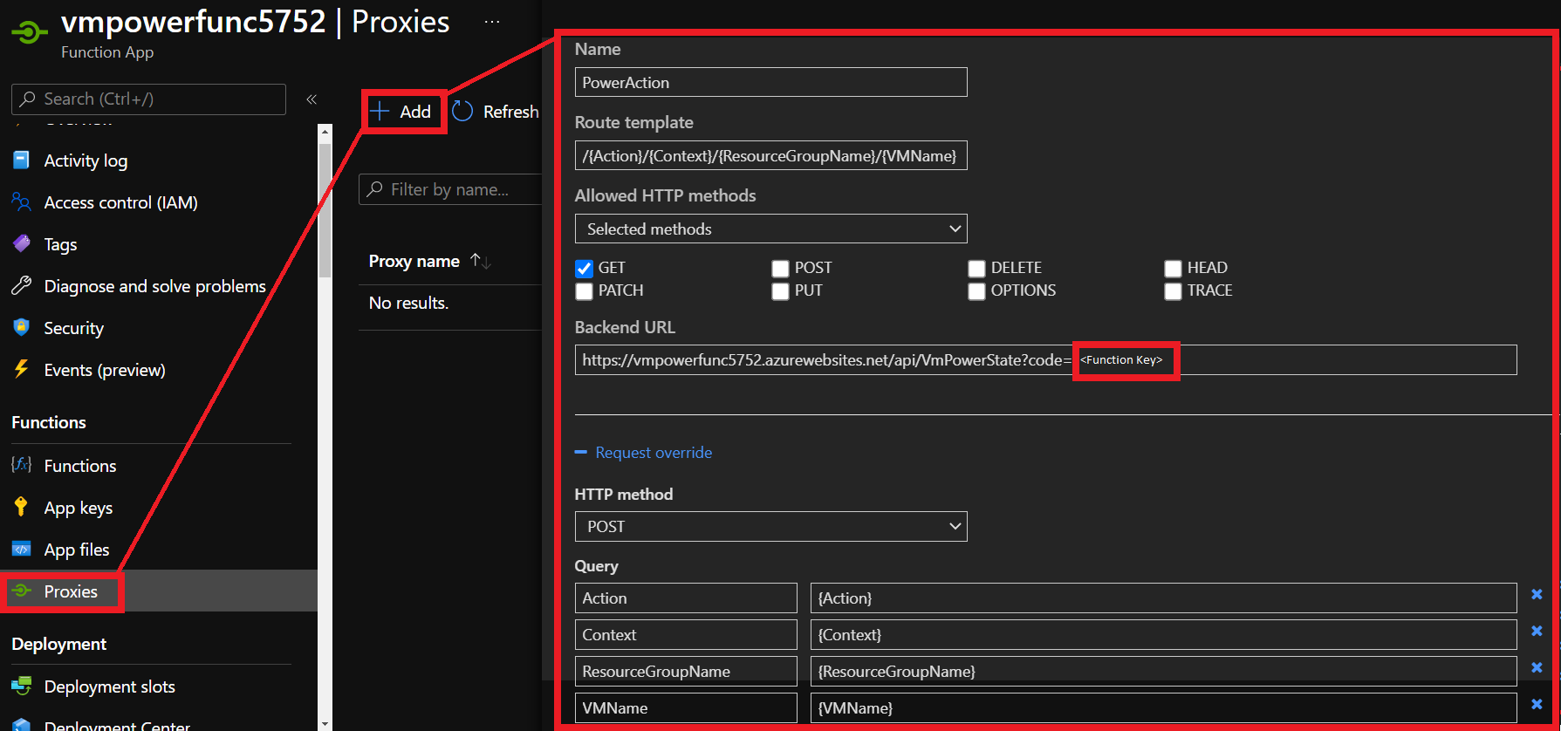Image resolution: width=1561 pixels, height=731 pixels.
Task: Open Activity log menu item
Action: point(86,161)
